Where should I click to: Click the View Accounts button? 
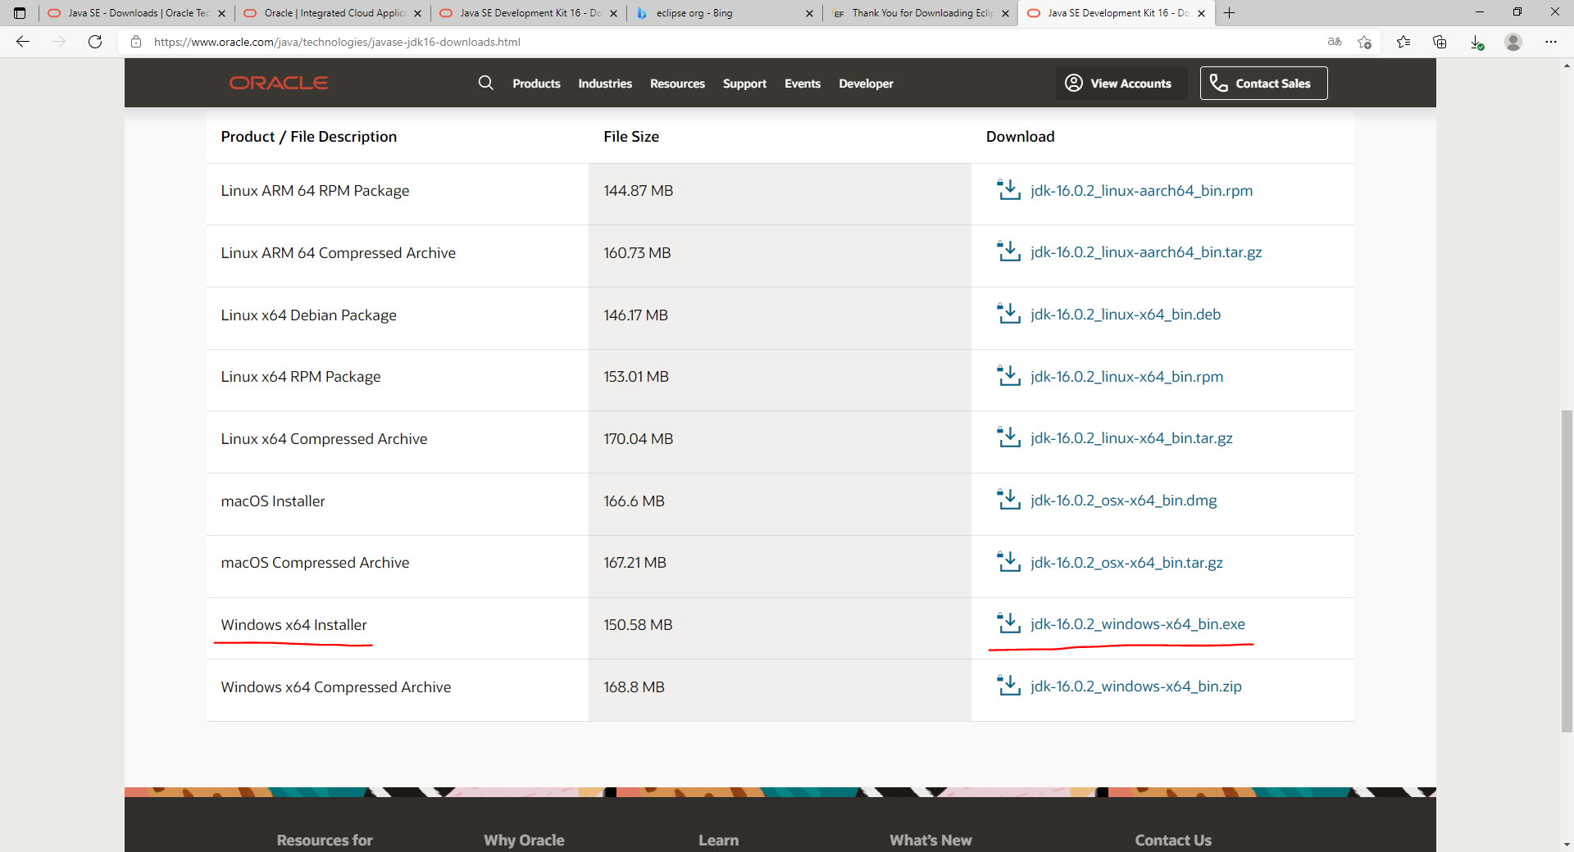[x=1121, y=83]
